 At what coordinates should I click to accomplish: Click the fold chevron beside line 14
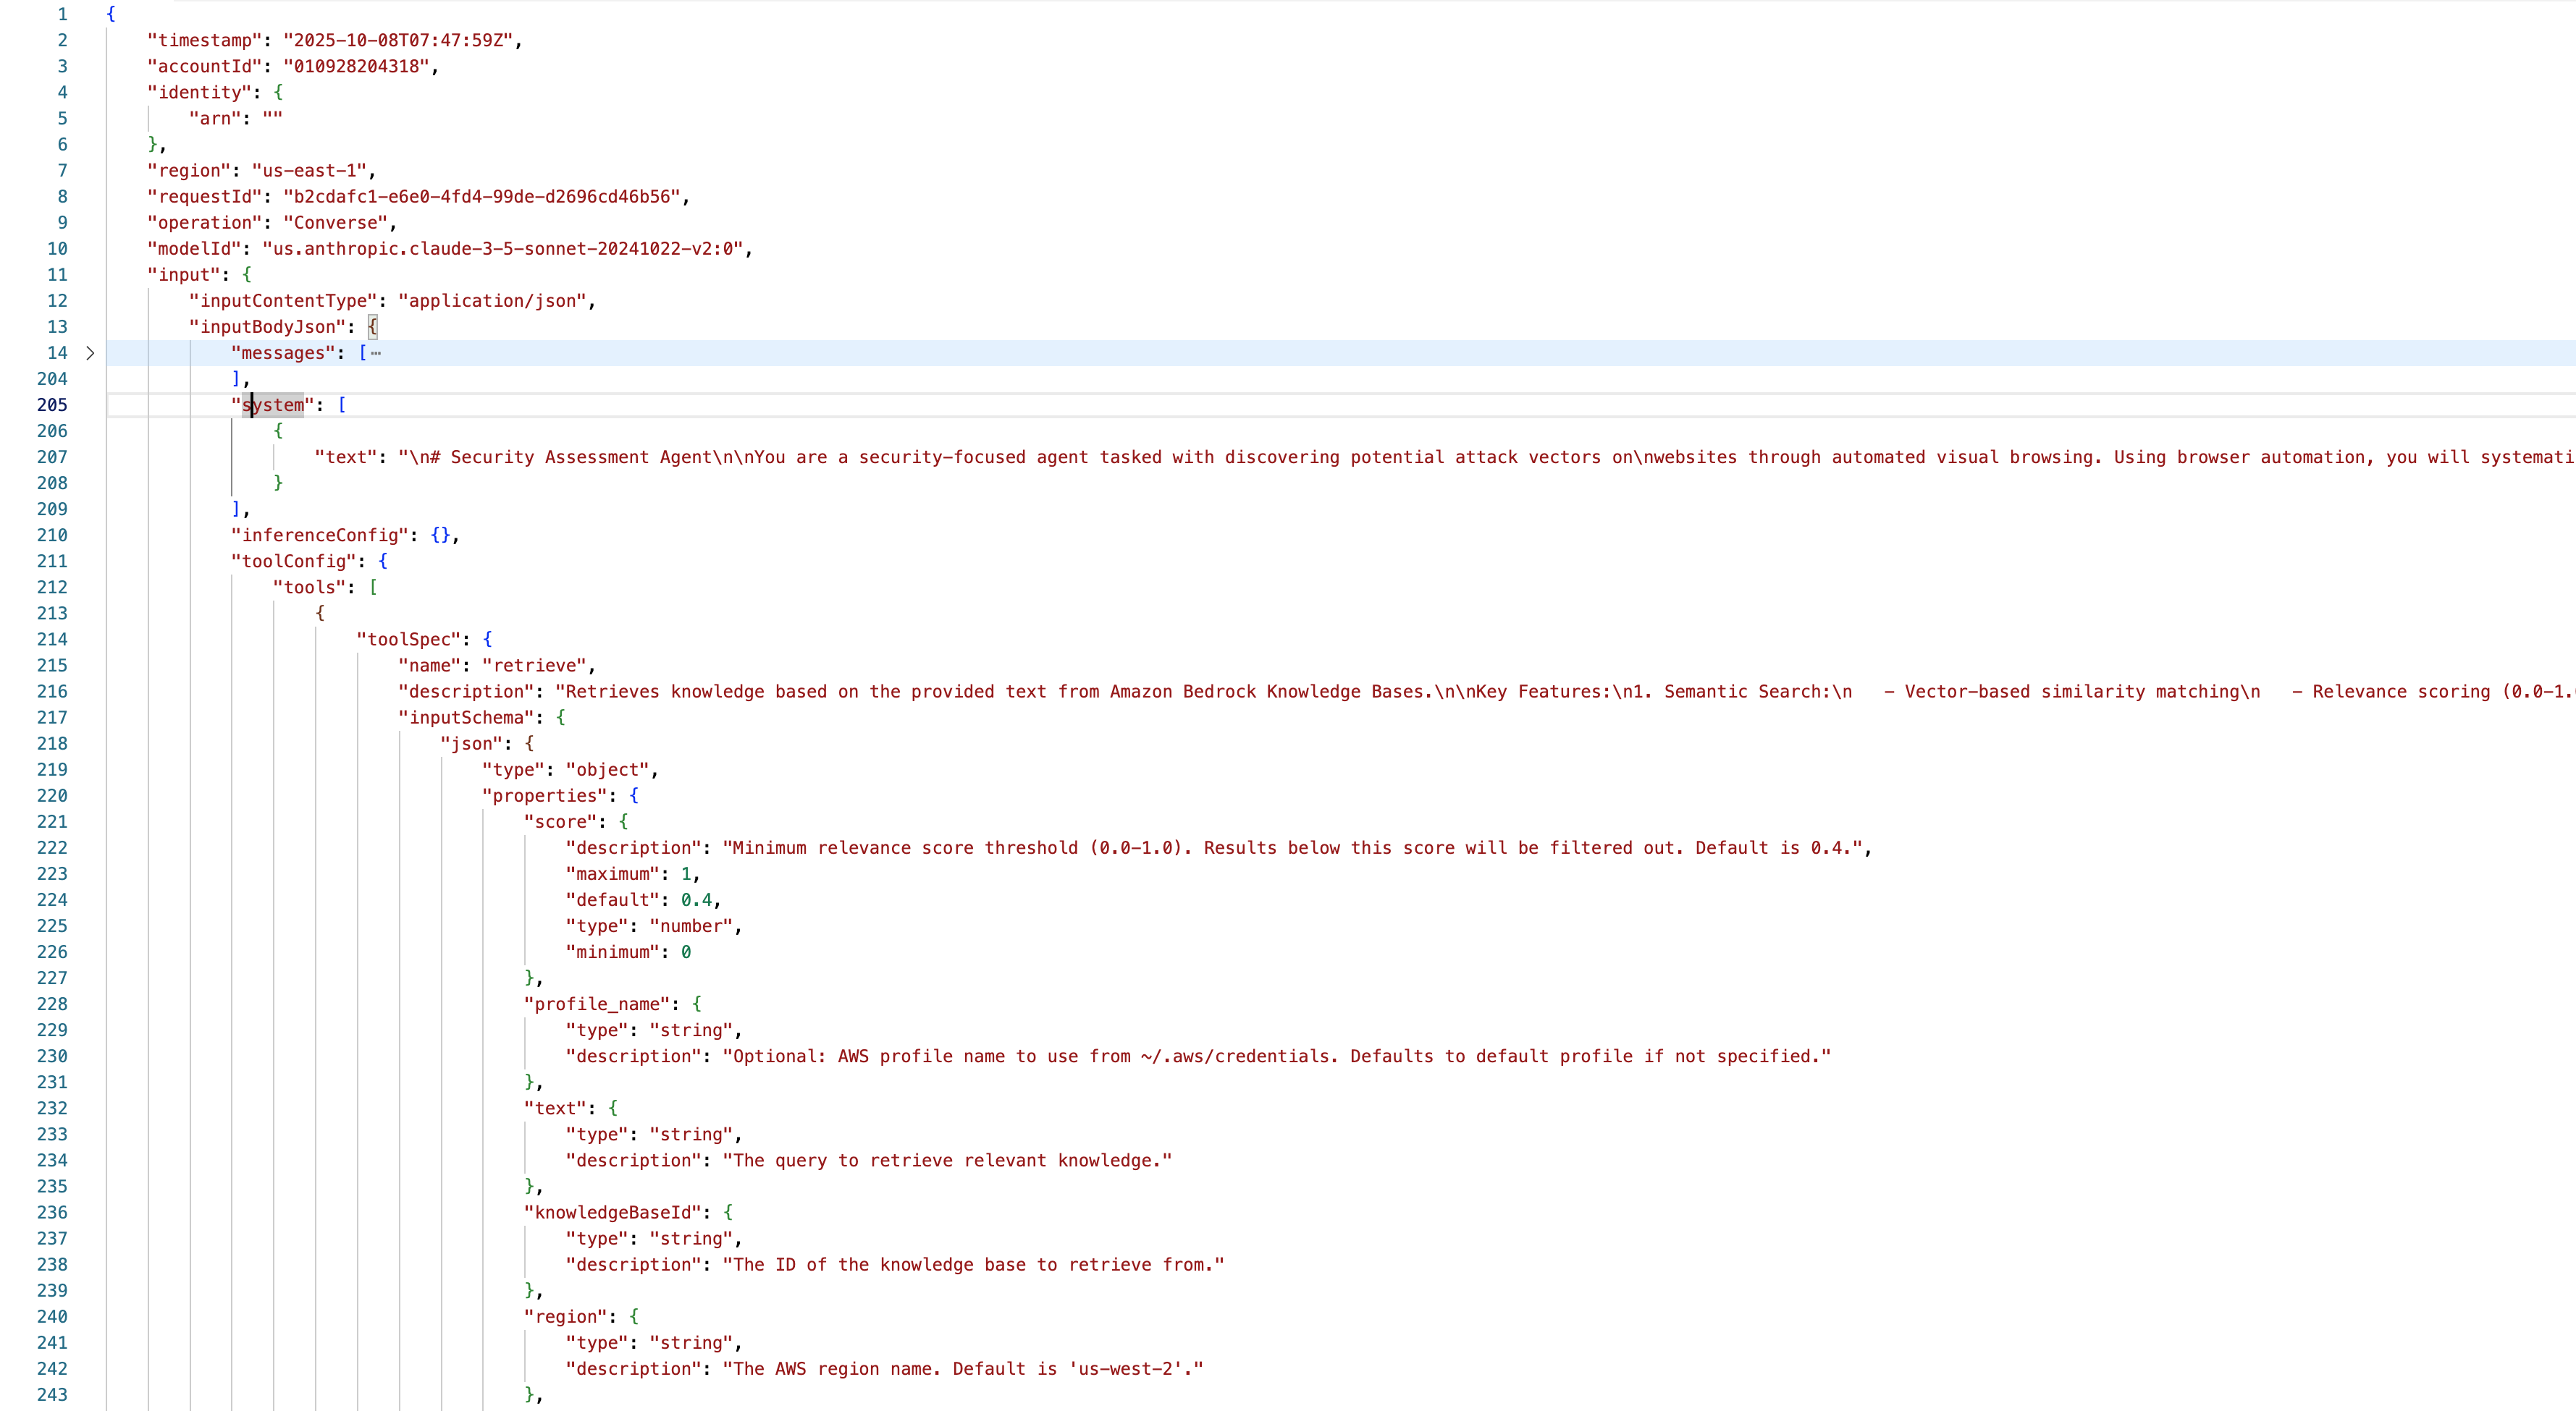pos(90,353)
